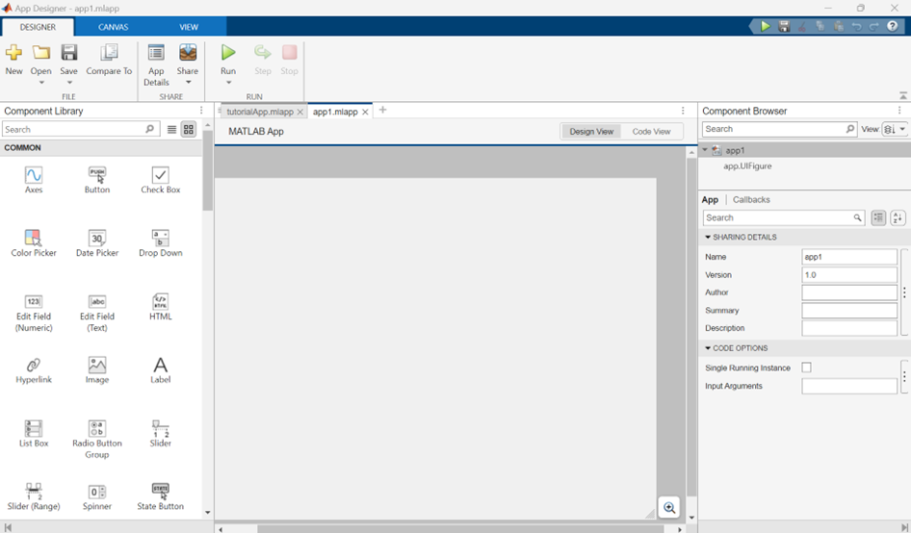Toggle grouped property view in inspector
This screenshot has width=911, height=533.
click(878, 217)
